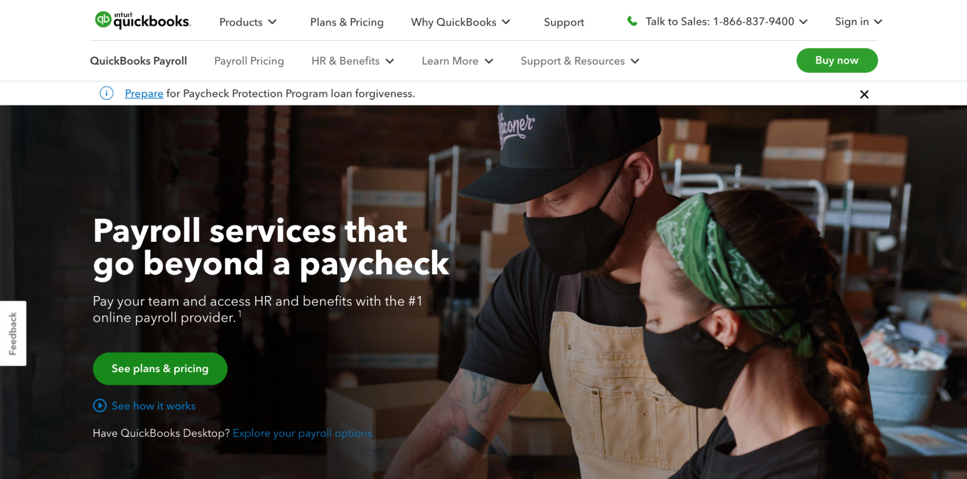The width and height of the screenshot is (967, 479).
Task: Click the green Buy now button
Action: [837, 60]
